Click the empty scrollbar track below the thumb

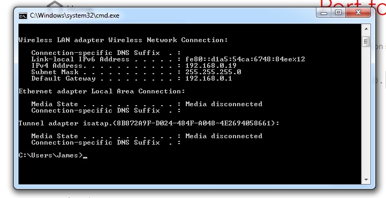coord(366,110)
